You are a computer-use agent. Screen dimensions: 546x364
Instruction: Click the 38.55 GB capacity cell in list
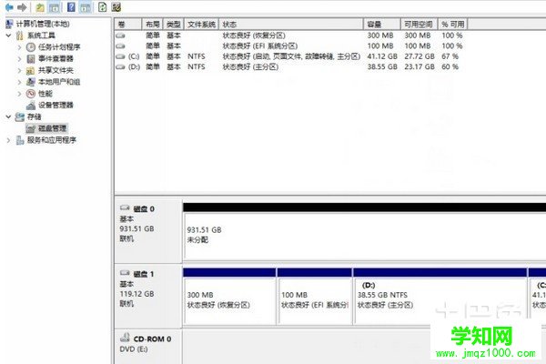click(x=382, y=66)
